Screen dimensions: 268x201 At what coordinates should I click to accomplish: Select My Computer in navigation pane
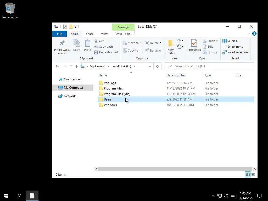(72, 88)
